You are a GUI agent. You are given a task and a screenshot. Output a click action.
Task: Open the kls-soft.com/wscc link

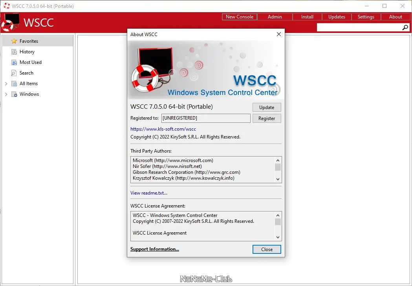click(x=163, y=129)
